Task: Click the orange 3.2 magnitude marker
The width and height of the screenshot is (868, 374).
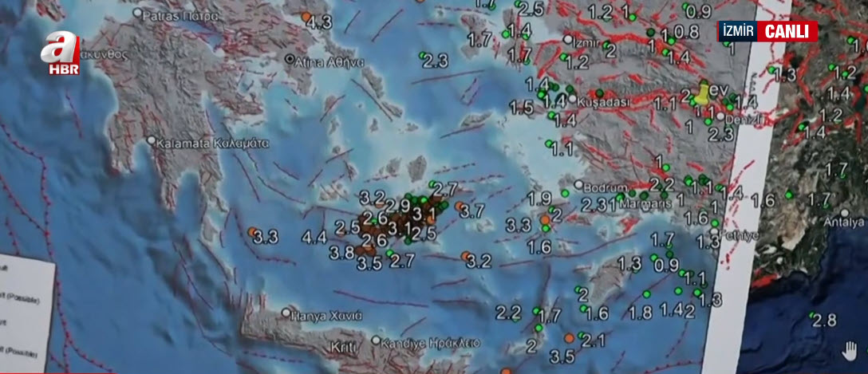Action: (x=467, y=256)
